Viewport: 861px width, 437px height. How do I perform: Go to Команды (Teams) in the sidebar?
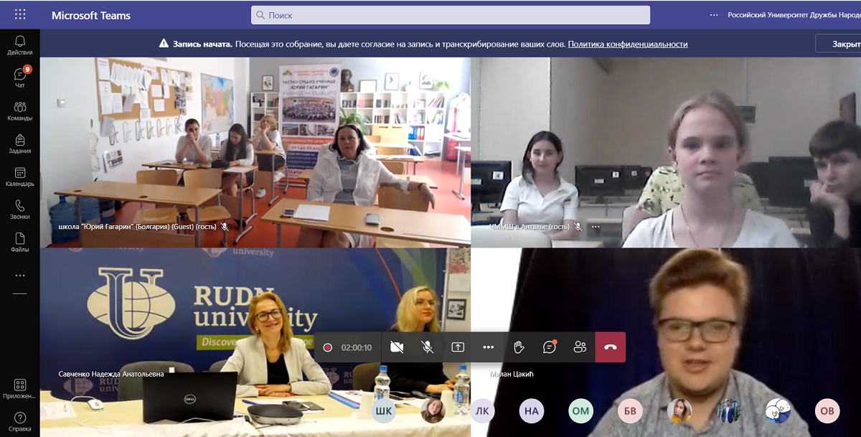[20, 111]
